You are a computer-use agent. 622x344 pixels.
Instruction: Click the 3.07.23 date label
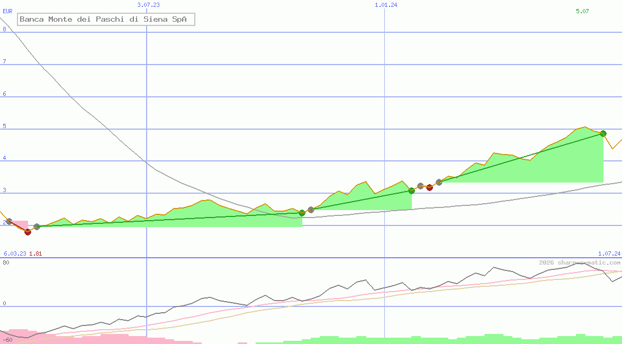pos(148,5)
